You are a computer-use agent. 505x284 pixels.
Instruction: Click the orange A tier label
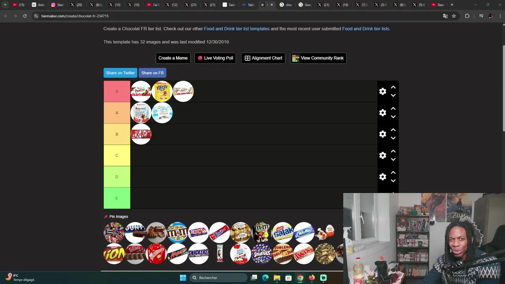tap(117, 113)
